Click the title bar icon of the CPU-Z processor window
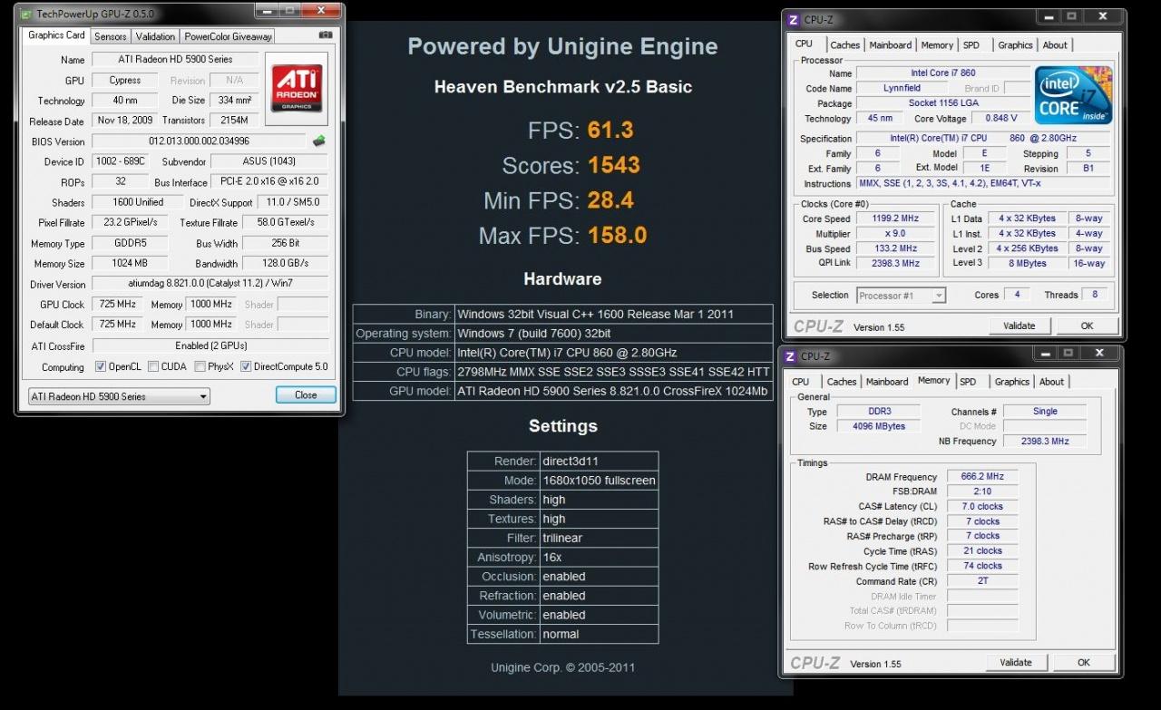 [793, 18]
